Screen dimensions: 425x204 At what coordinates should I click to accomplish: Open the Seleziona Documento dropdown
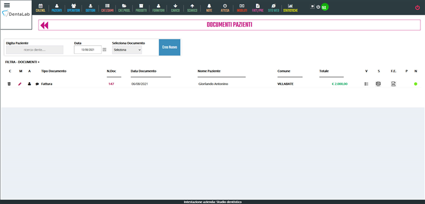(x=127, y=50)
